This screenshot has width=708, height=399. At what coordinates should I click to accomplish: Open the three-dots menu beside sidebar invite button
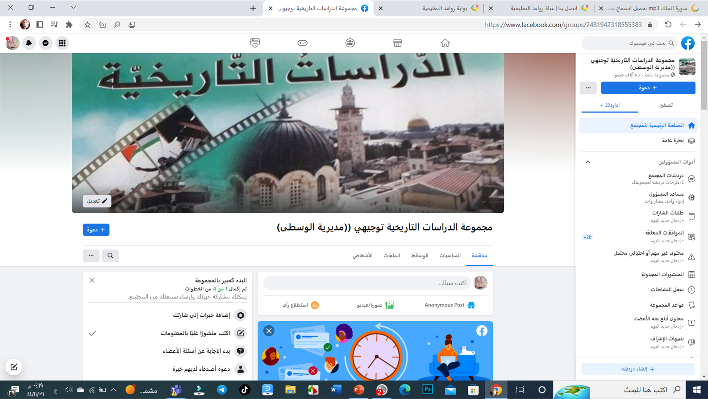(x=588, y=88)
